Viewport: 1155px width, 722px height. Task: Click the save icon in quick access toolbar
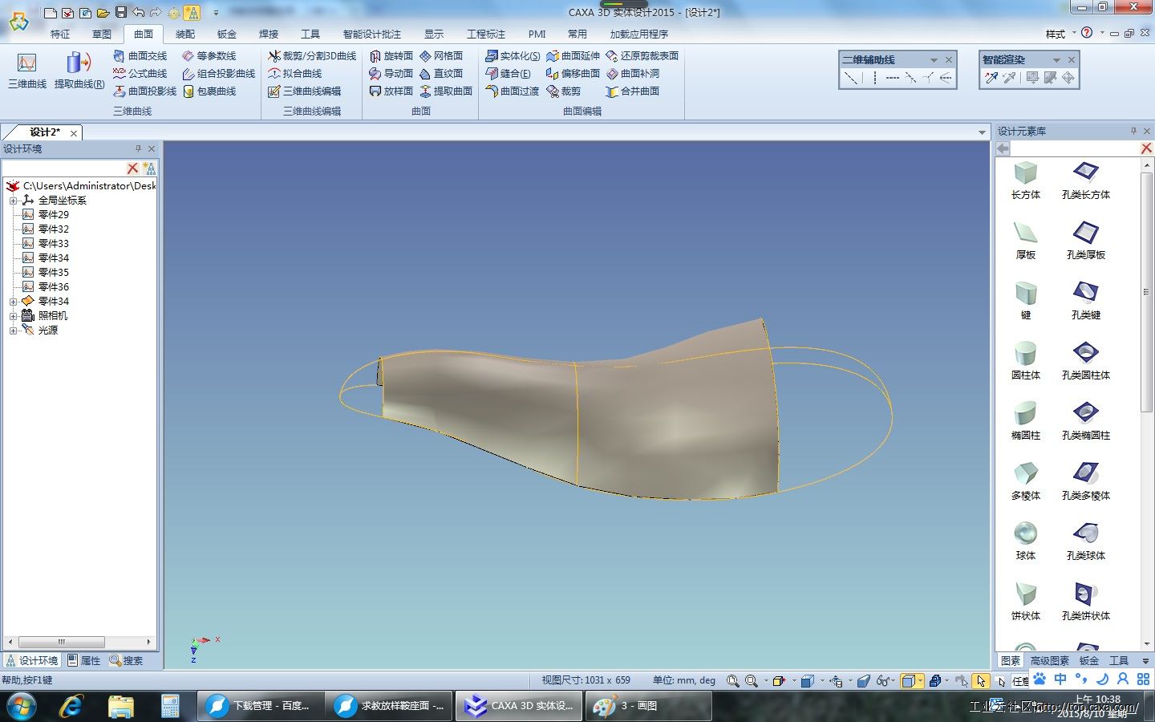click(121, 12)
